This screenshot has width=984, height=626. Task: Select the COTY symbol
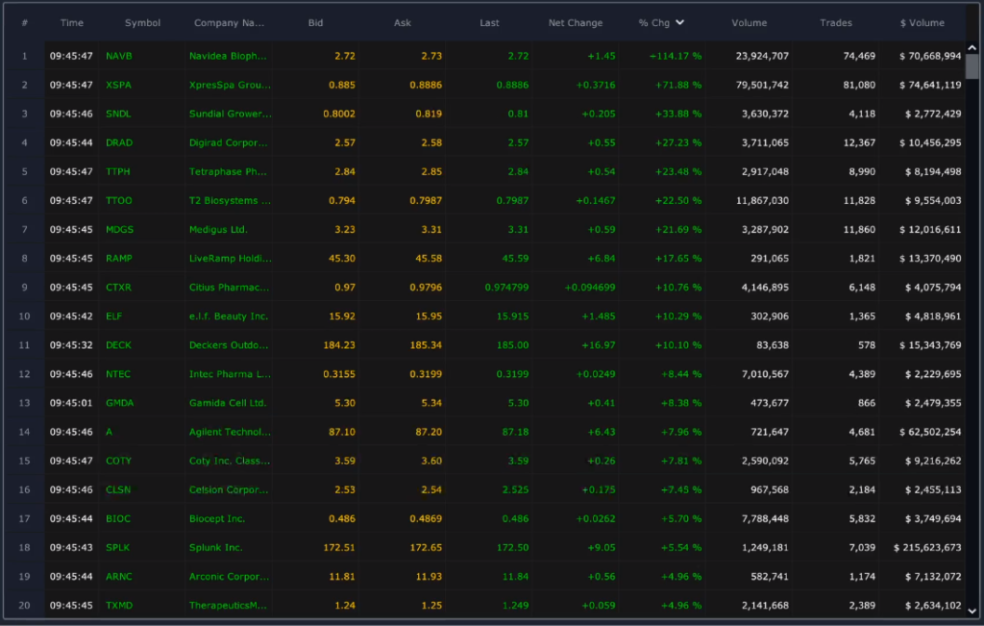[118, 461]
